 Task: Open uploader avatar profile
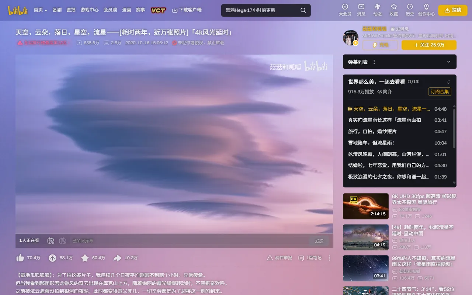(350, 38)
